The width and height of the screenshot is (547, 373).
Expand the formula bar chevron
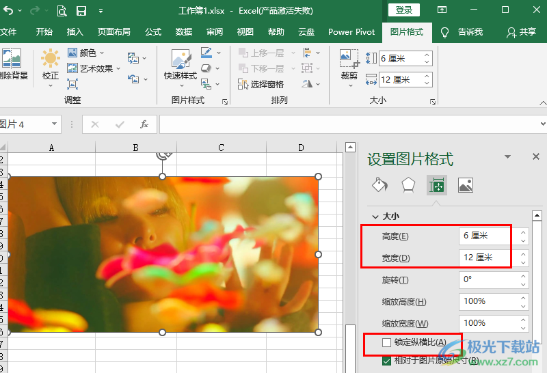[543, 124]
